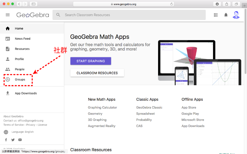Show Safari downloads list
The width and height of the screenshot is (247, 154).
coord(217,4)
